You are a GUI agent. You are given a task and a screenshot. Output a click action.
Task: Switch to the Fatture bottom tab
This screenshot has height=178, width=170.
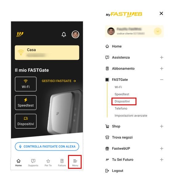coord(62,163)
